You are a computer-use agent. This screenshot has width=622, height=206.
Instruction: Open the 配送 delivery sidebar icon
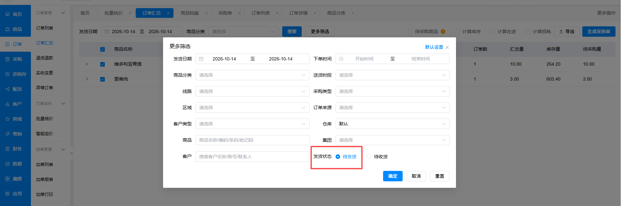(7, 89)
